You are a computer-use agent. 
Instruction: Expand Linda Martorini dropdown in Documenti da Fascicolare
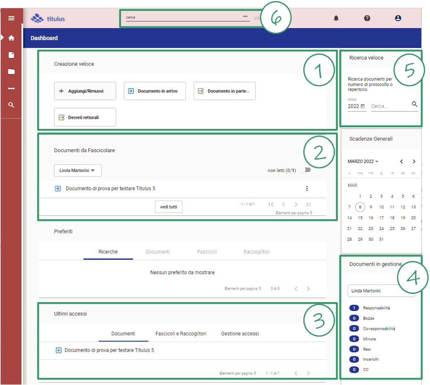tap(78, 170)
